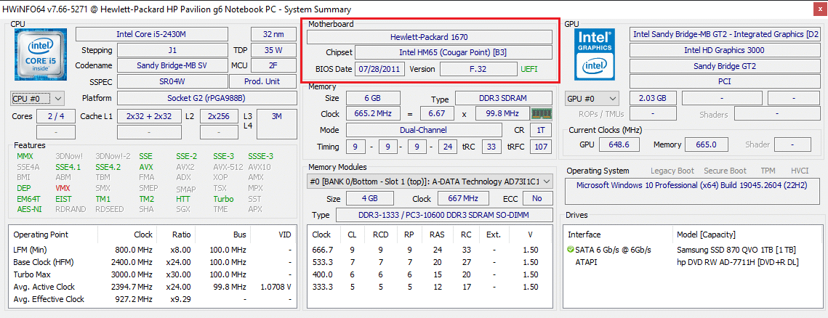Open the GPU #0 selector dropdown
The height and width of the screenshot is (318, 828).
[x=592, y=98]
